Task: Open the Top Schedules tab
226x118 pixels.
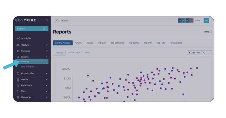Action: (x=118, y=43)
